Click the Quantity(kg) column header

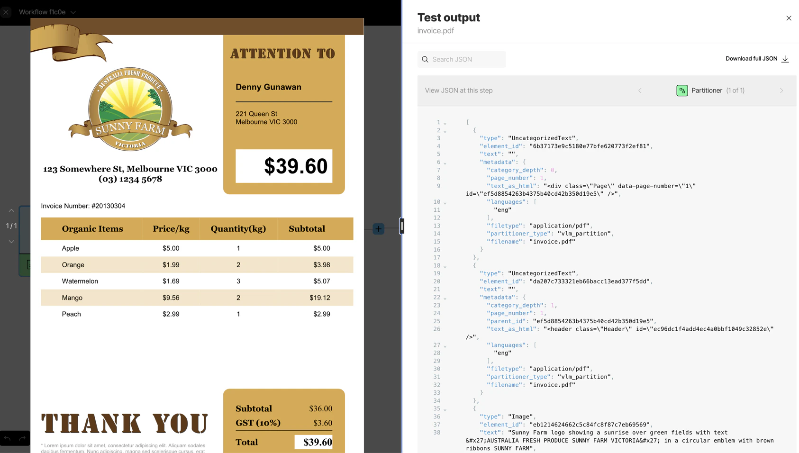pyautogui.click(x=238, y=229)
